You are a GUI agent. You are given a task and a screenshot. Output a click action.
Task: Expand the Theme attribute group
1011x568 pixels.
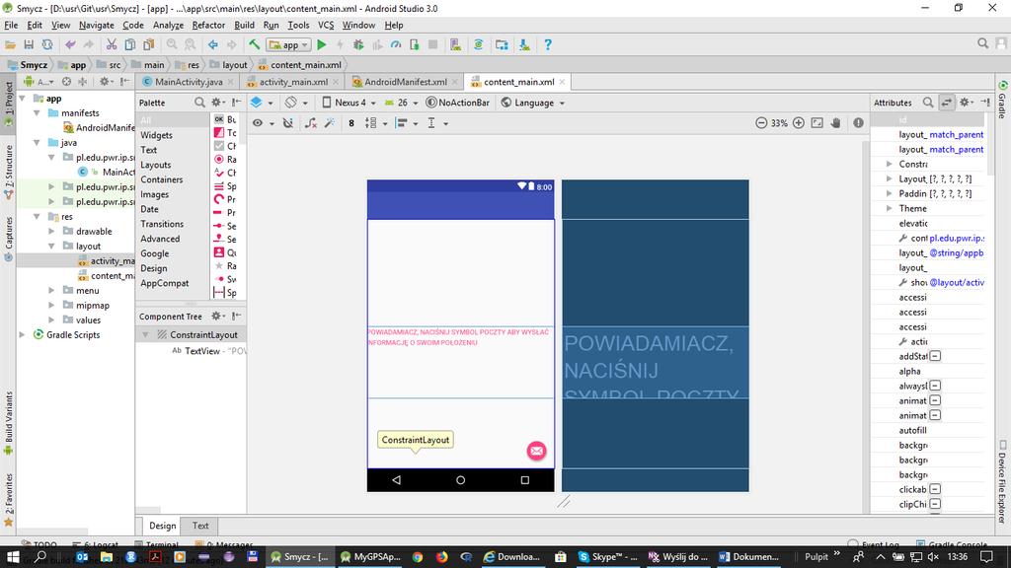pos(890,208)
